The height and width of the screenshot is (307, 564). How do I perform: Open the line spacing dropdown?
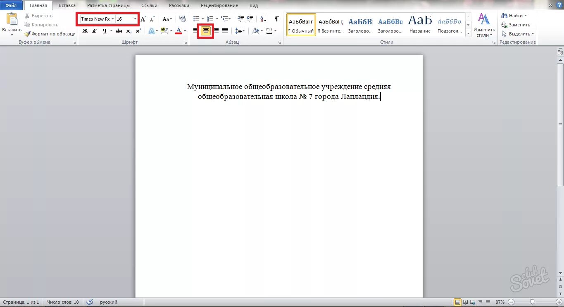pos(240,31)
